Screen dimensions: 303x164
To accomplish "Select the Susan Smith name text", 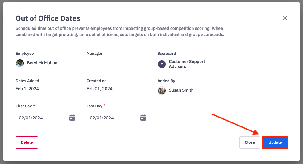I will [x=181, y=90].
